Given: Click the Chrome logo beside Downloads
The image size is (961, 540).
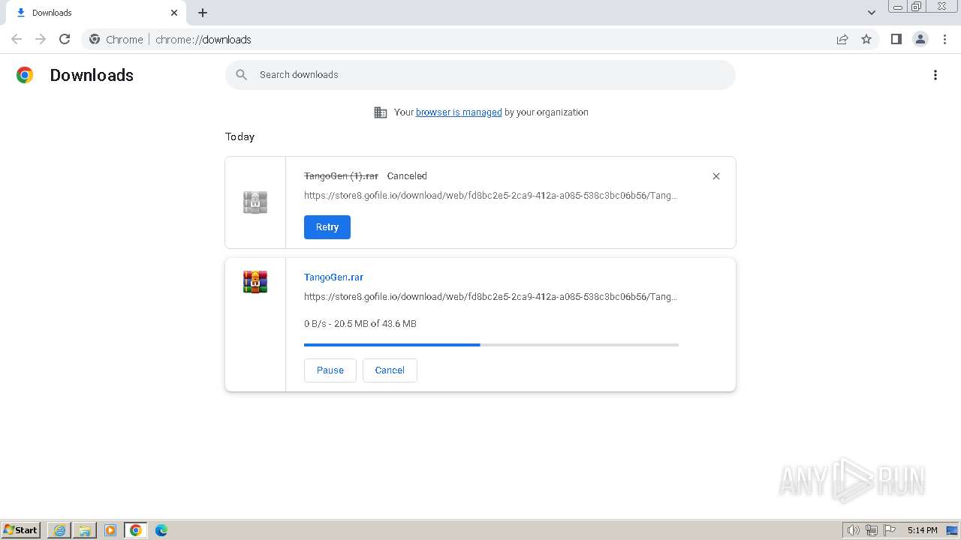Looking at the screenshot, I should [x=25, y=75].
